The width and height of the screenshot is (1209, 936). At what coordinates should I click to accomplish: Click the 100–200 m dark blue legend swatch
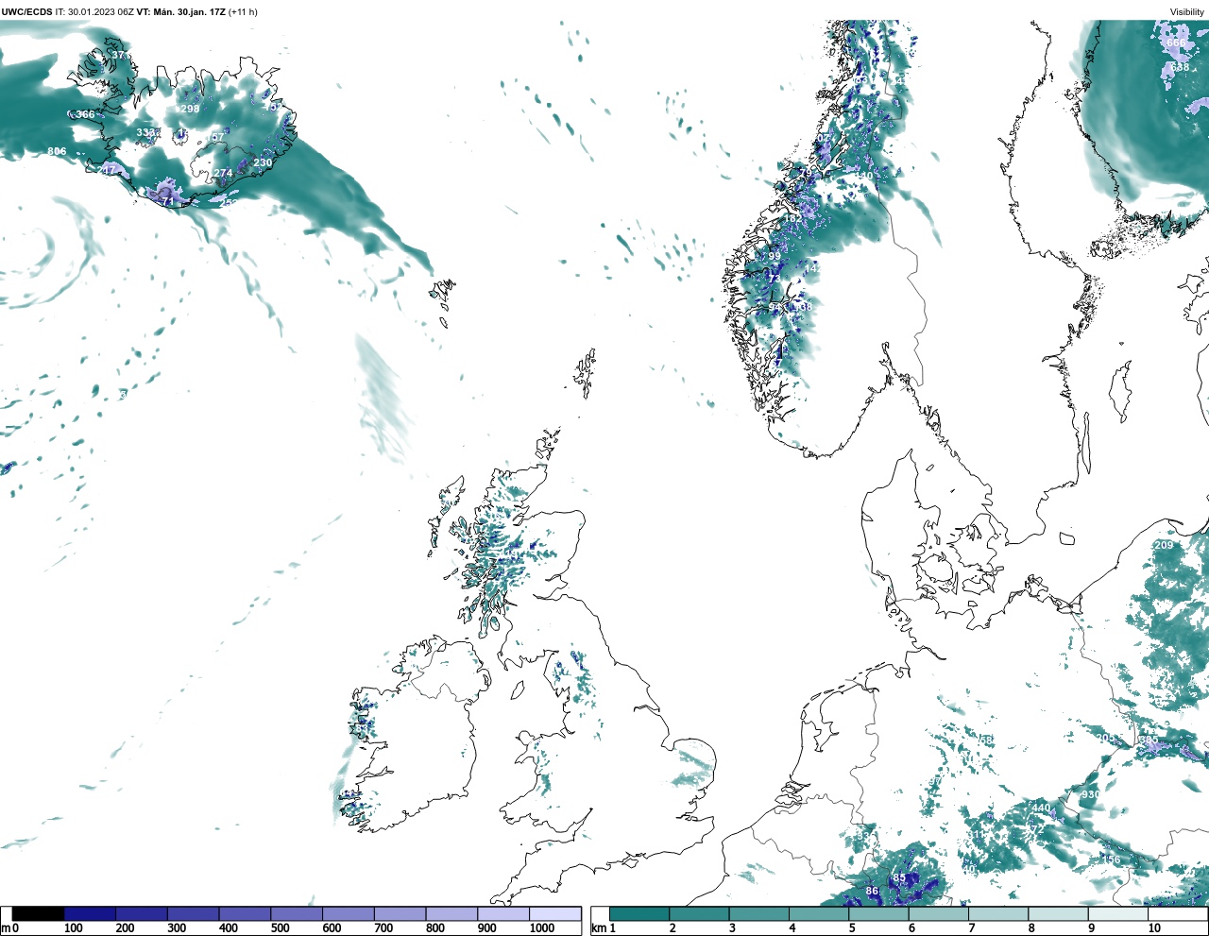pos(90,914)
